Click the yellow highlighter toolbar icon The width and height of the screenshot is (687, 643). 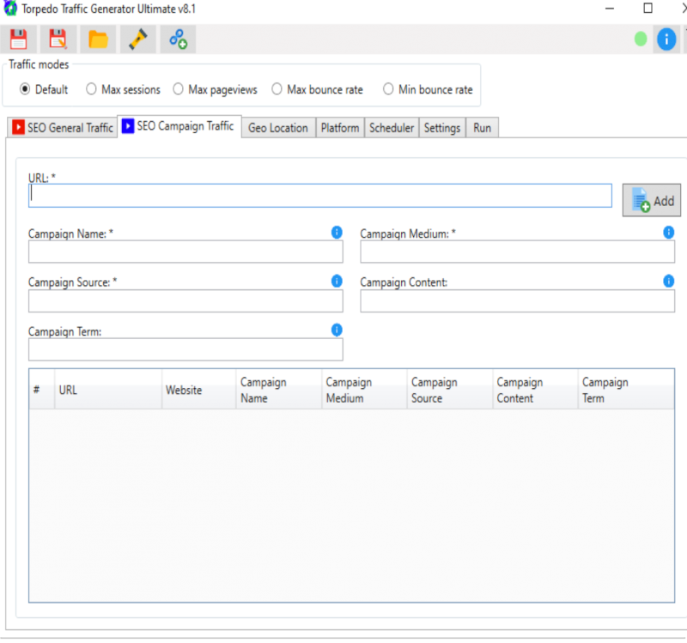pos(137,39)
